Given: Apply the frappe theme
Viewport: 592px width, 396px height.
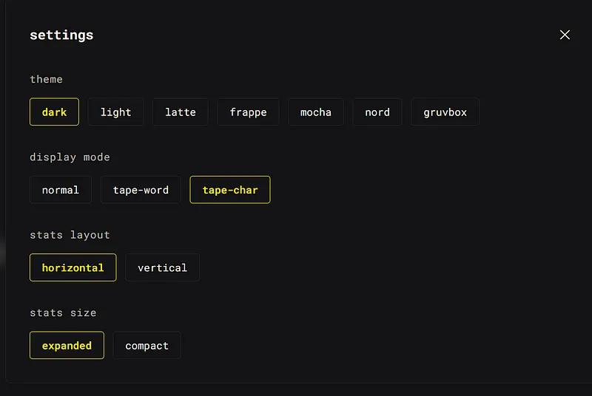Looking at the screenshot, I should point(248,112).
